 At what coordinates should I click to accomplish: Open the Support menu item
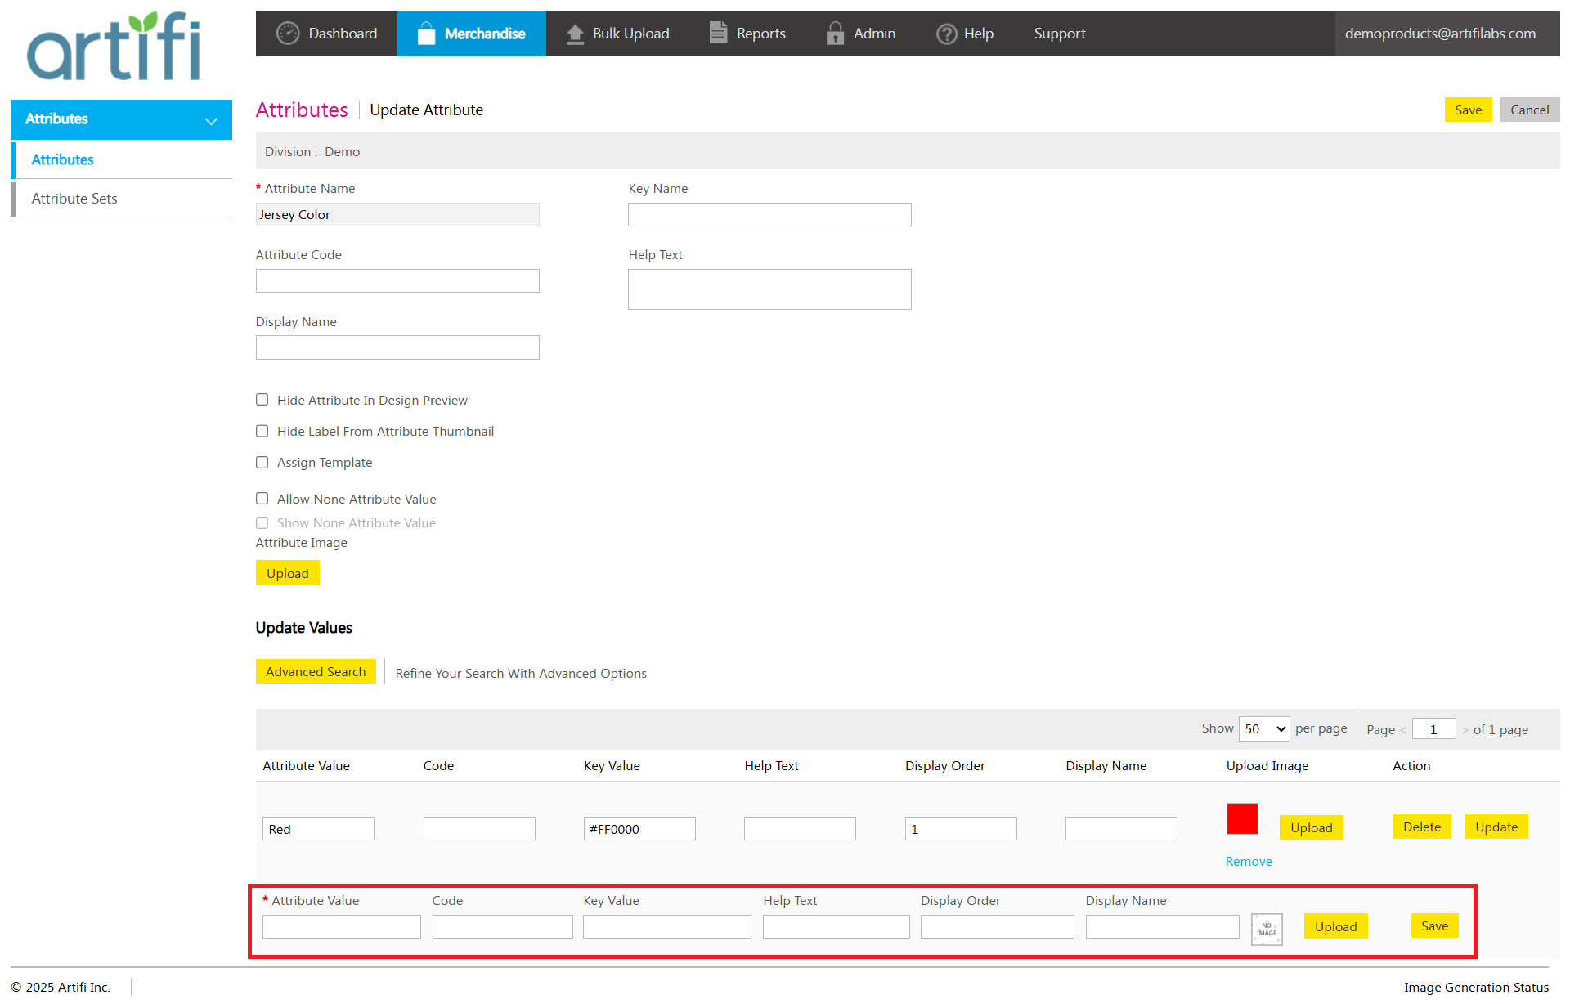pyautogui.click(x=1059, y=34)
